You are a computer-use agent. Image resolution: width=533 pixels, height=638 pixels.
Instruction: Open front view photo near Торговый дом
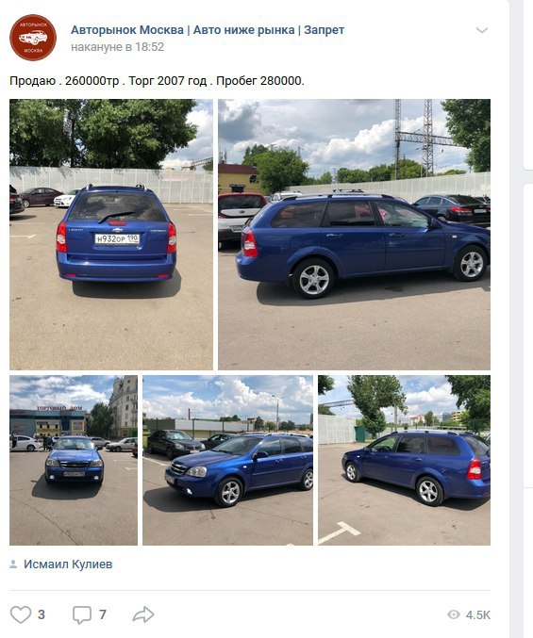(74, 460)
